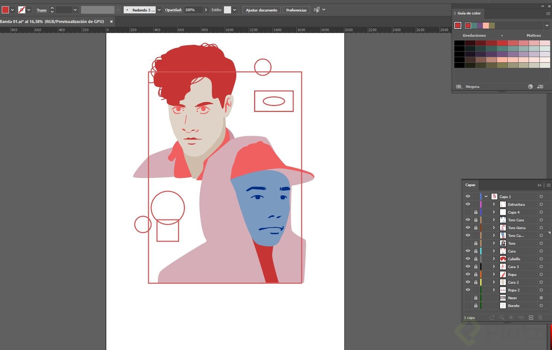Open the layer search icon in Capas panel

[502, 318]
